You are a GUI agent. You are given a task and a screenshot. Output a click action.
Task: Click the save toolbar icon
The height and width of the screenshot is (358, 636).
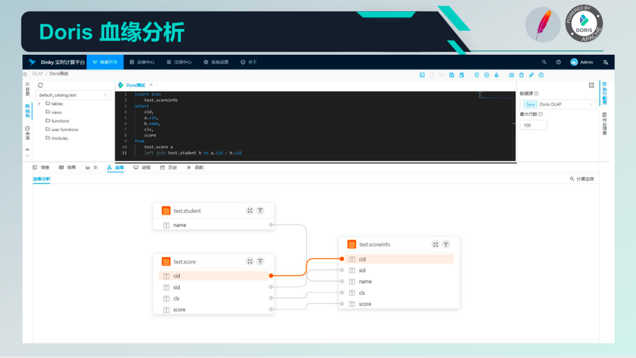click(452, 75)
